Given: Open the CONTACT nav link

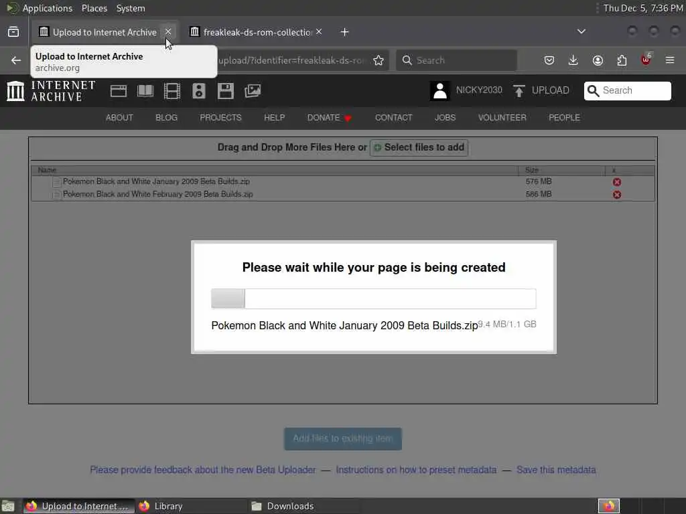Looking at the screenshot, I should 394,118.
